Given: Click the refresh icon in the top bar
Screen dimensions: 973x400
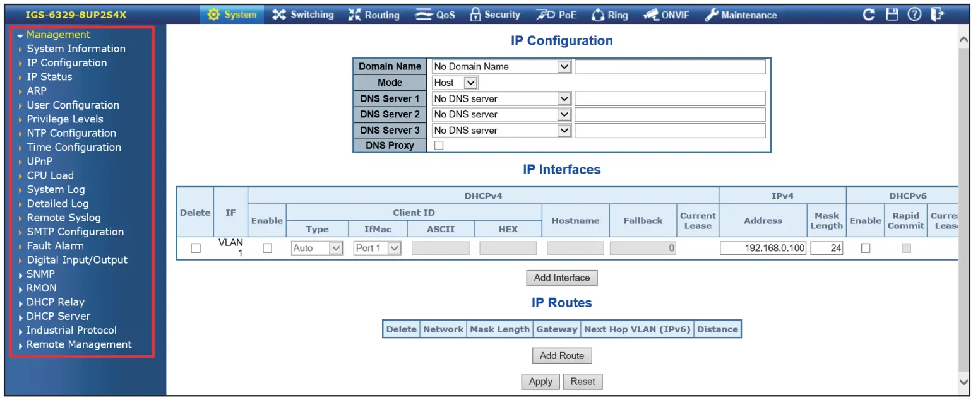Looking at the screenshot, I should click(x=869, y=15).
